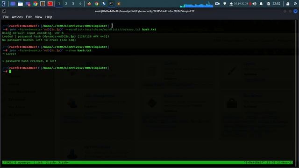Open the Actions menu

pos(17,17)
